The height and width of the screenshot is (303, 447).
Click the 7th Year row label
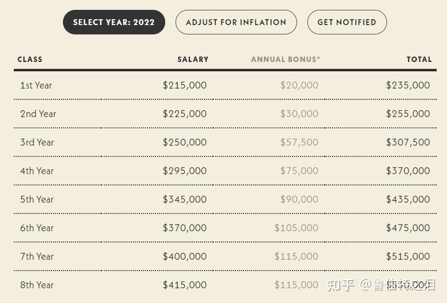tap(37, 256)
